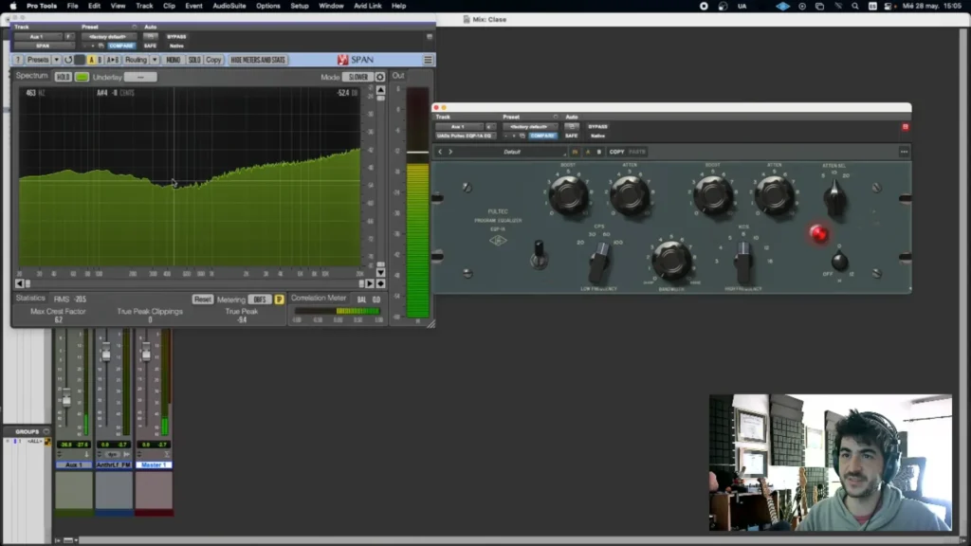Click Pultec BANDWIDTH knob
This screenshot has height=546, width=971.
[671, 260]
